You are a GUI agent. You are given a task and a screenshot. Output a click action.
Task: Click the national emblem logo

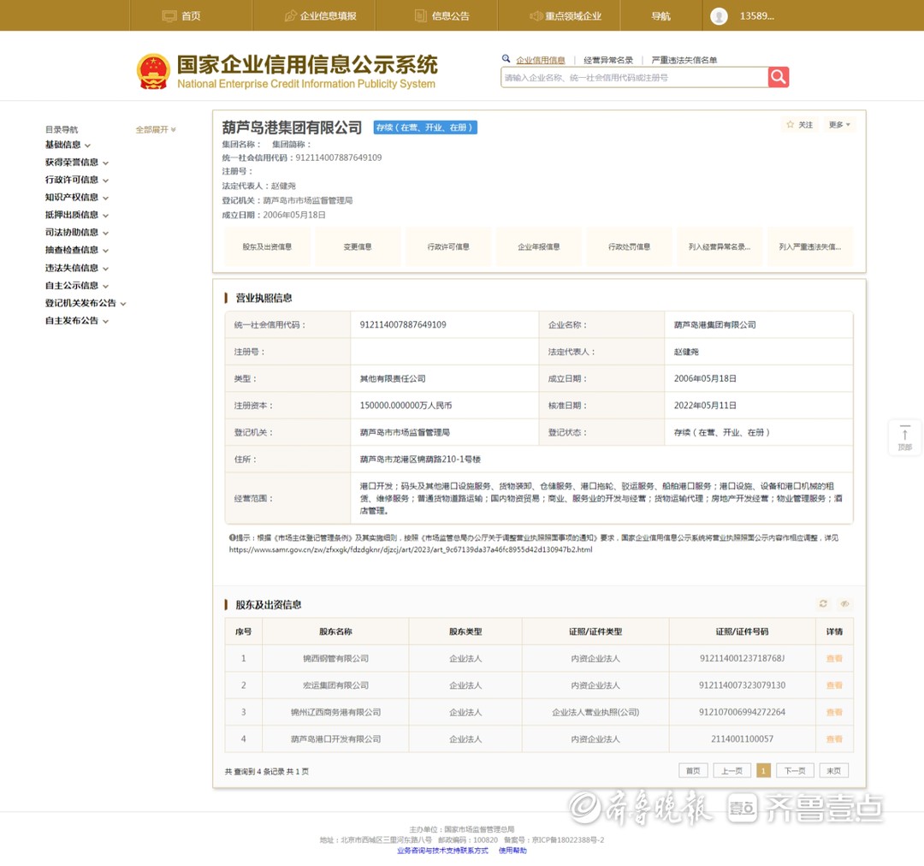tap(153, 71)
